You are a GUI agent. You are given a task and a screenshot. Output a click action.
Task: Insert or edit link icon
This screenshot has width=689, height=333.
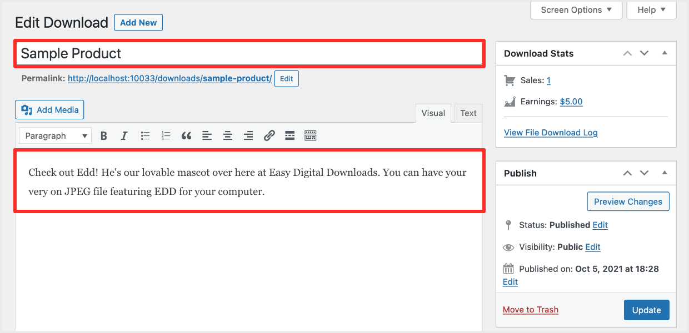(x=269, y=135)
